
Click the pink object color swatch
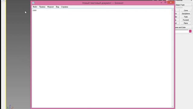pyautogui.click(x=190, y=31)
